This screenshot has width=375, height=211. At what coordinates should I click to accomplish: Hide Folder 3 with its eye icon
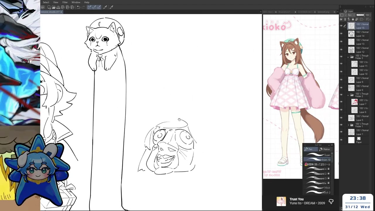341,57
